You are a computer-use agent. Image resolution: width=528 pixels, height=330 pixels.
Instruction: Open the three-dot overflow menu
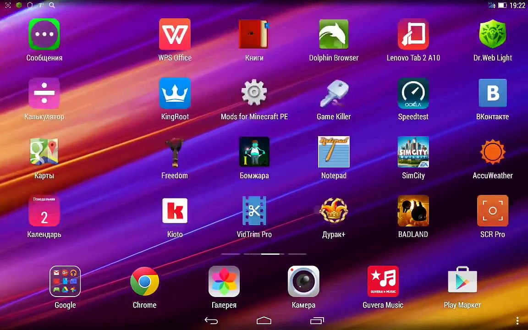(517, 320)
